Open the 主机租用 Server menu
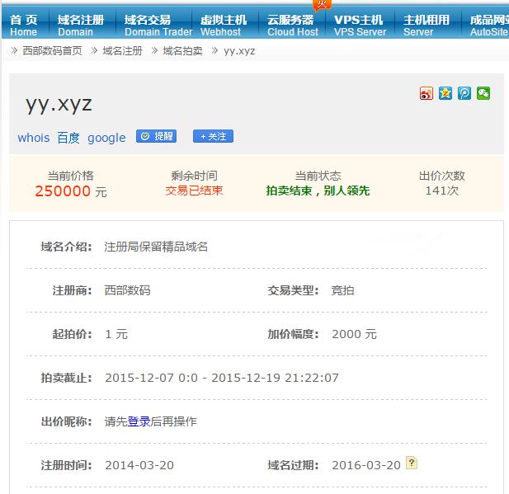This screenshot has width=509, height=494. coord(427,26)
